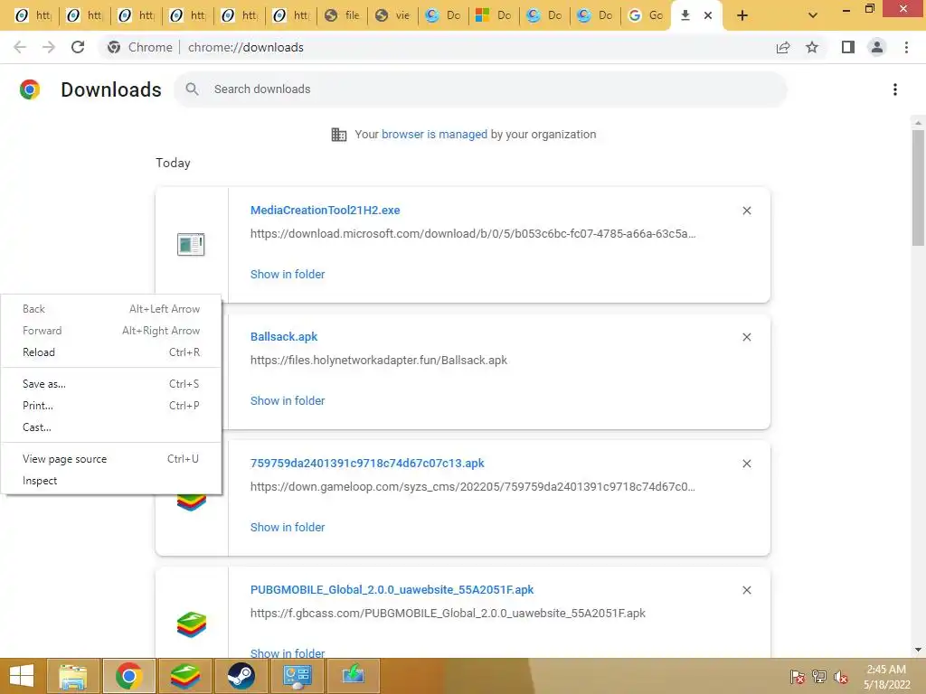The width and height of the screenshot is (926, 694).
Task: Open the 759759da2401391c9718c74d67c07c13.apk link
Action: tap(367, 464)
